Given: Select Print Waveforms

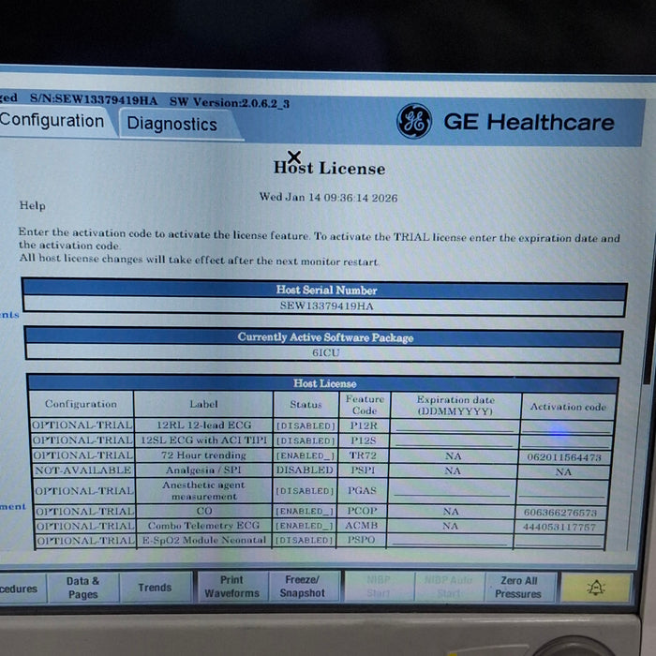Looking at the screenshot, I should pos(231,587).
